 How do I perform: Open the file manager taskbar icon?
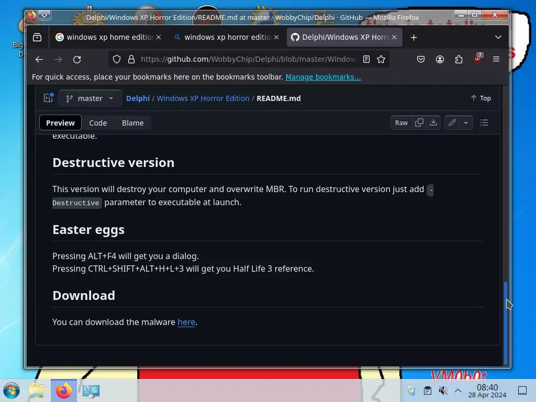pos(37,390)
